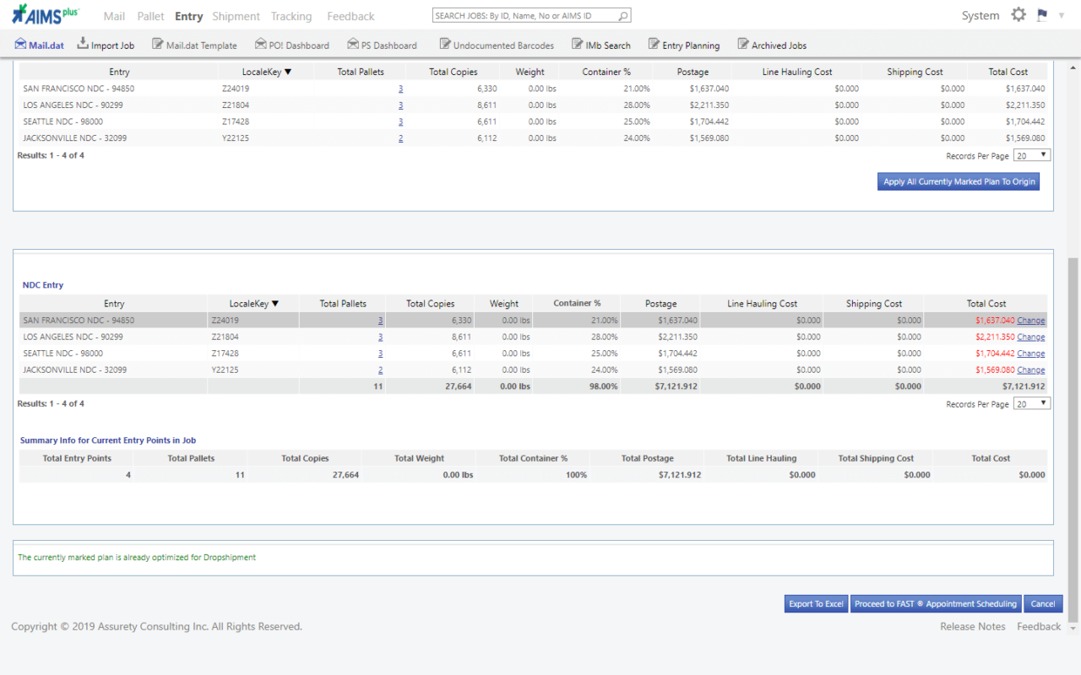Viewport: 1081px width, 675px height.
Task: Click Apply All Currently Marked Plan To Origin
Action: tap(959, 181)
